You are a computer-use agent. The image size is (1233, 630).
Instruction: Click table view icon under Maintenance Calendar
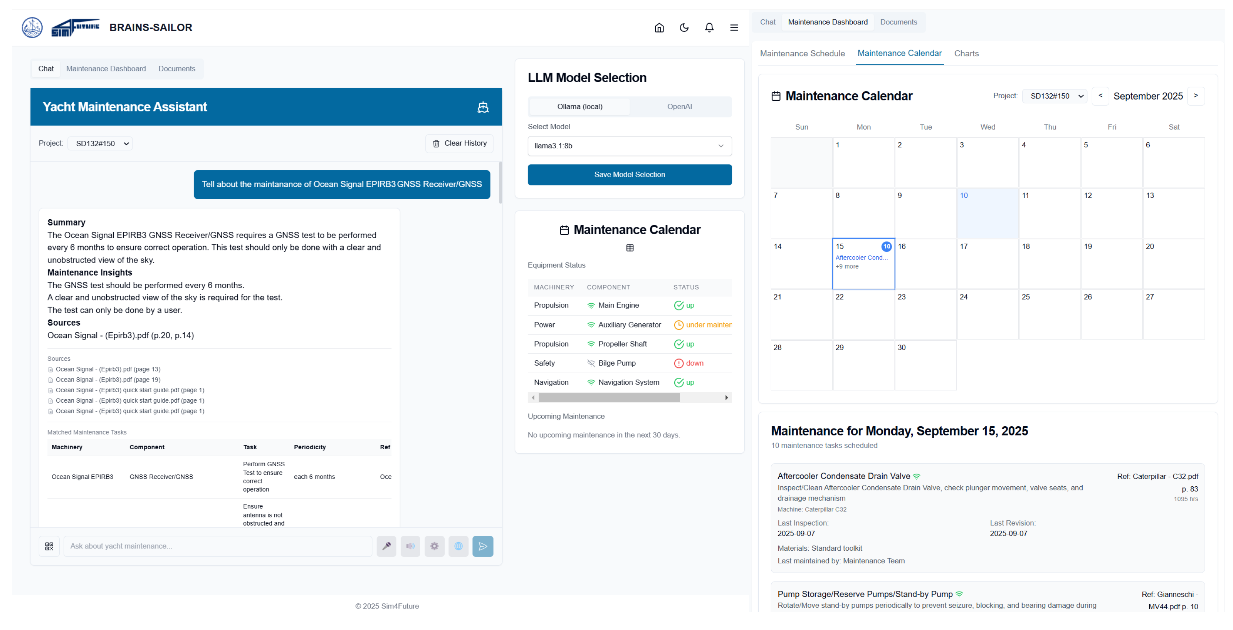pyautogui.click(x=629, y=248)
